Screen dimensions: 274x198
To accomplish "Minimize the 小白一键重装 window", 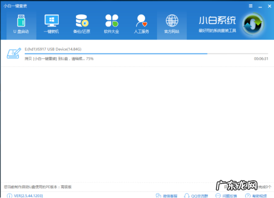I will click(260, 6).
